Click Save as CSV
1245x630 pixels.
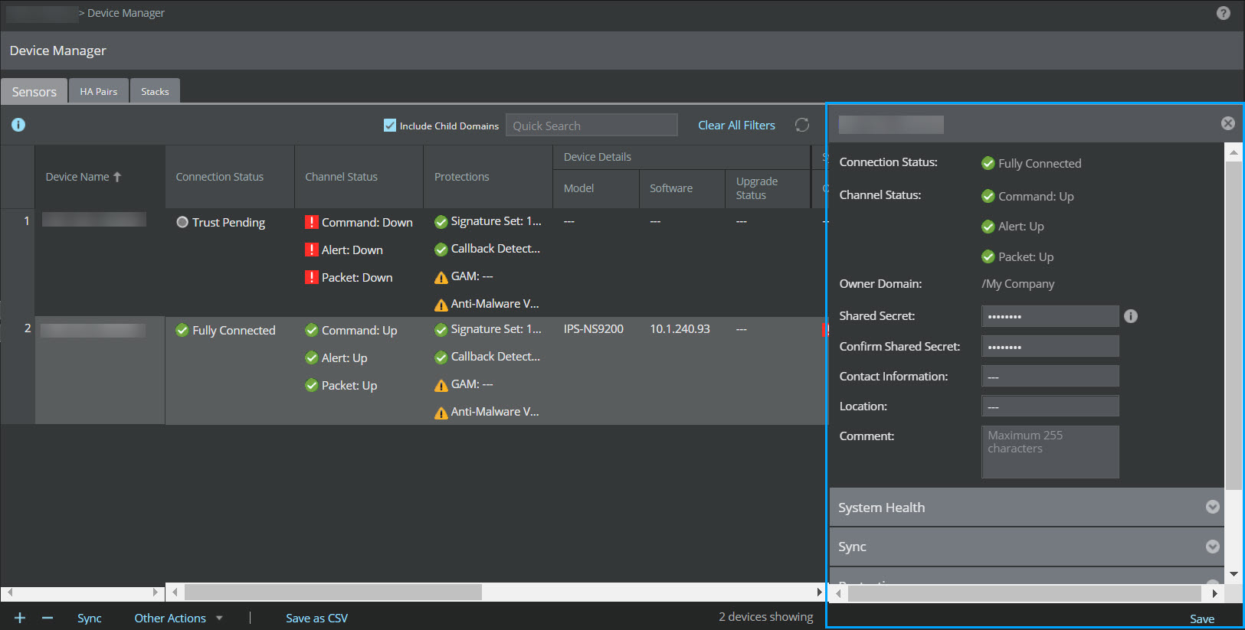click(316, 618)
